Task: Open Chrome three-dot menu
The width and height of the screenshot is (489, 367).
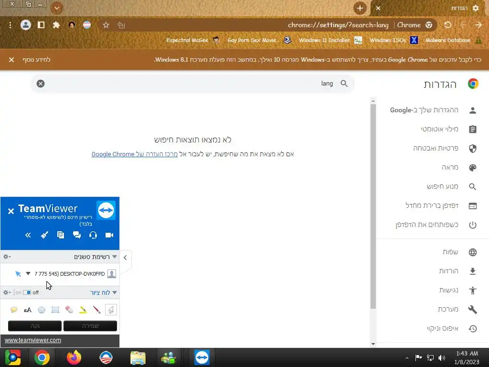Action: point(10,25)
